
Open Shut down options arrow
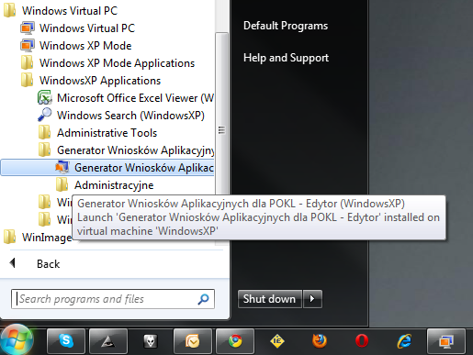coord(312,299)
